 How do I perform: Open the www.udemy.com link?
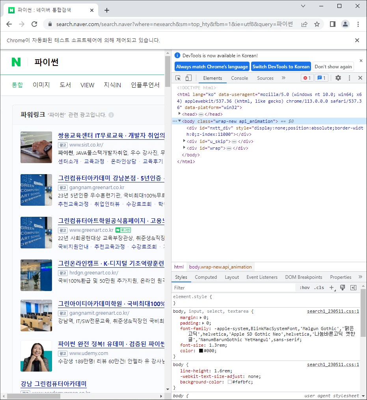(x=89, y=353)
